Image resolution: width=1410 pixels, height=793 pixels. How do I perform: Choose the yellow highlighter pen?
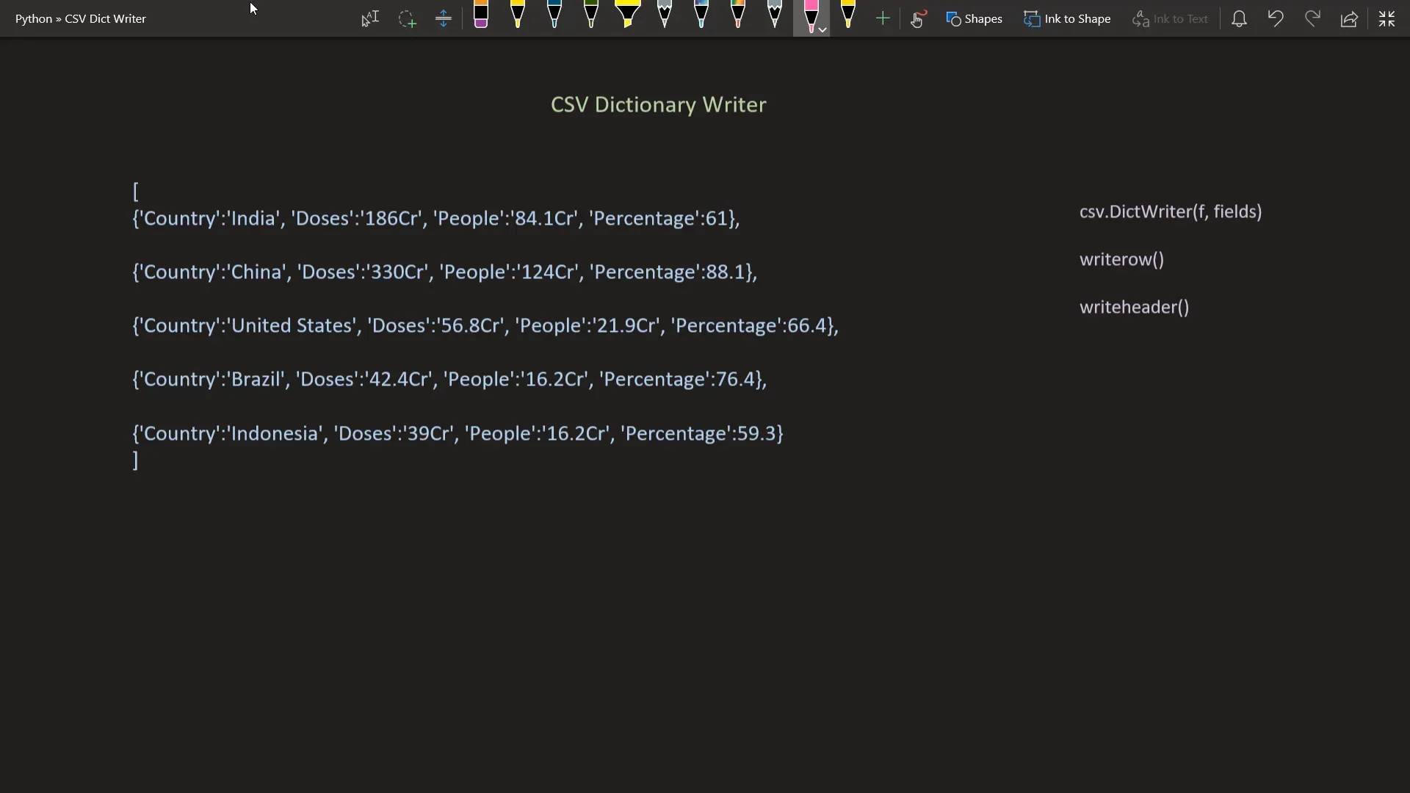628,16
